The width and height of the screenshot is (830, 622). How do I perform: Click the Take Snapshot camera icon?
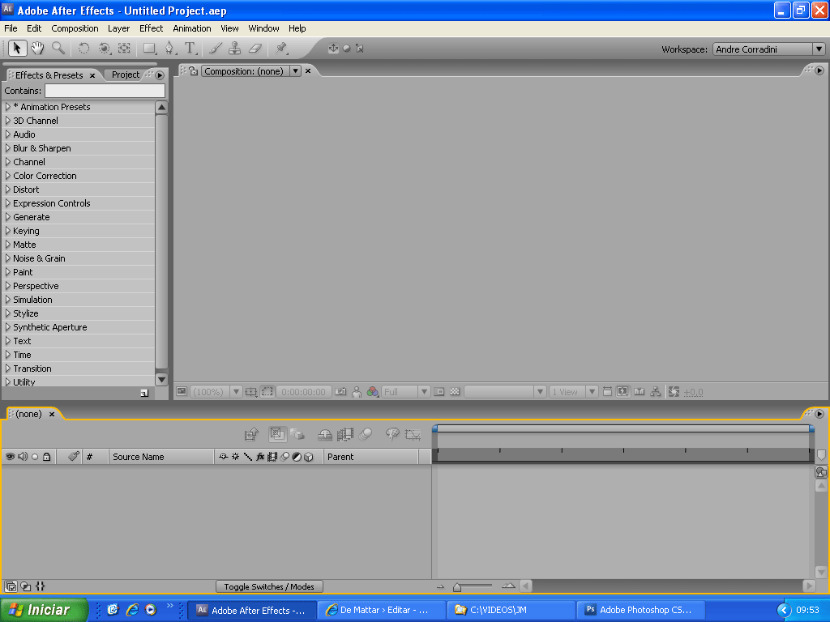tap(340, 392)
